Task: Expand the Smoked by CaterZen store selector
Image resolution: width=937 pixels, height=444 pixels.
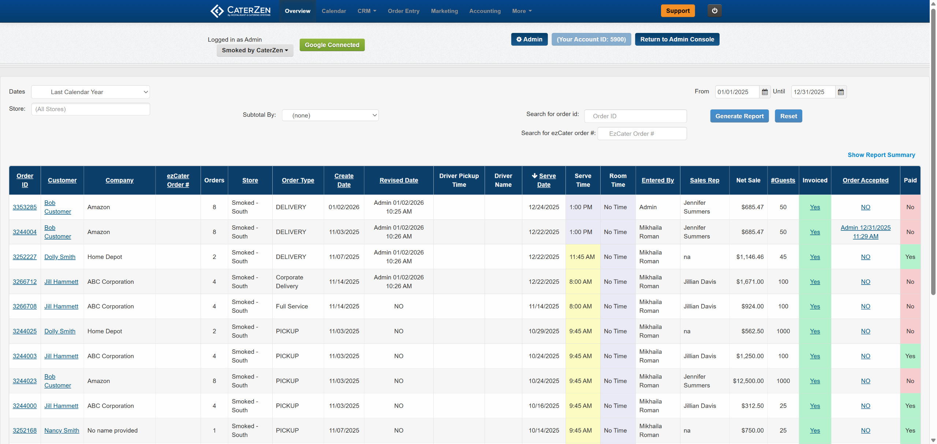Action: tap(255, 50)
